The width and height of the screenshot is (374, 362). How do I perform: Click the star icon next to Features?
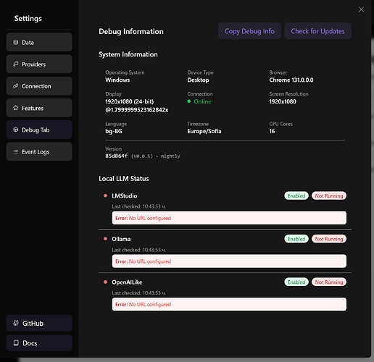coord(16,108)
